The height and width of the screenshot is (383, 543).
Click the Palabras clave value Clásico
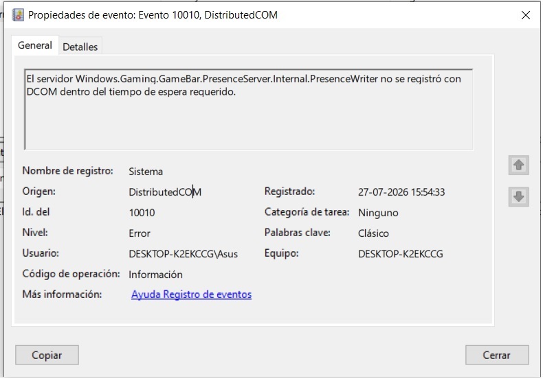point(373,233)
